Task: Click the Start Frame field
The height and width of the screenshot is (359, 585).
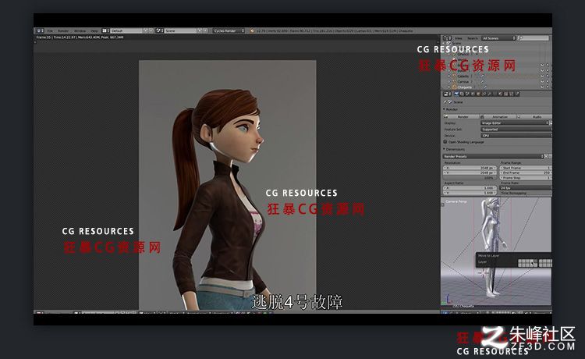Action: pos(526,168)
